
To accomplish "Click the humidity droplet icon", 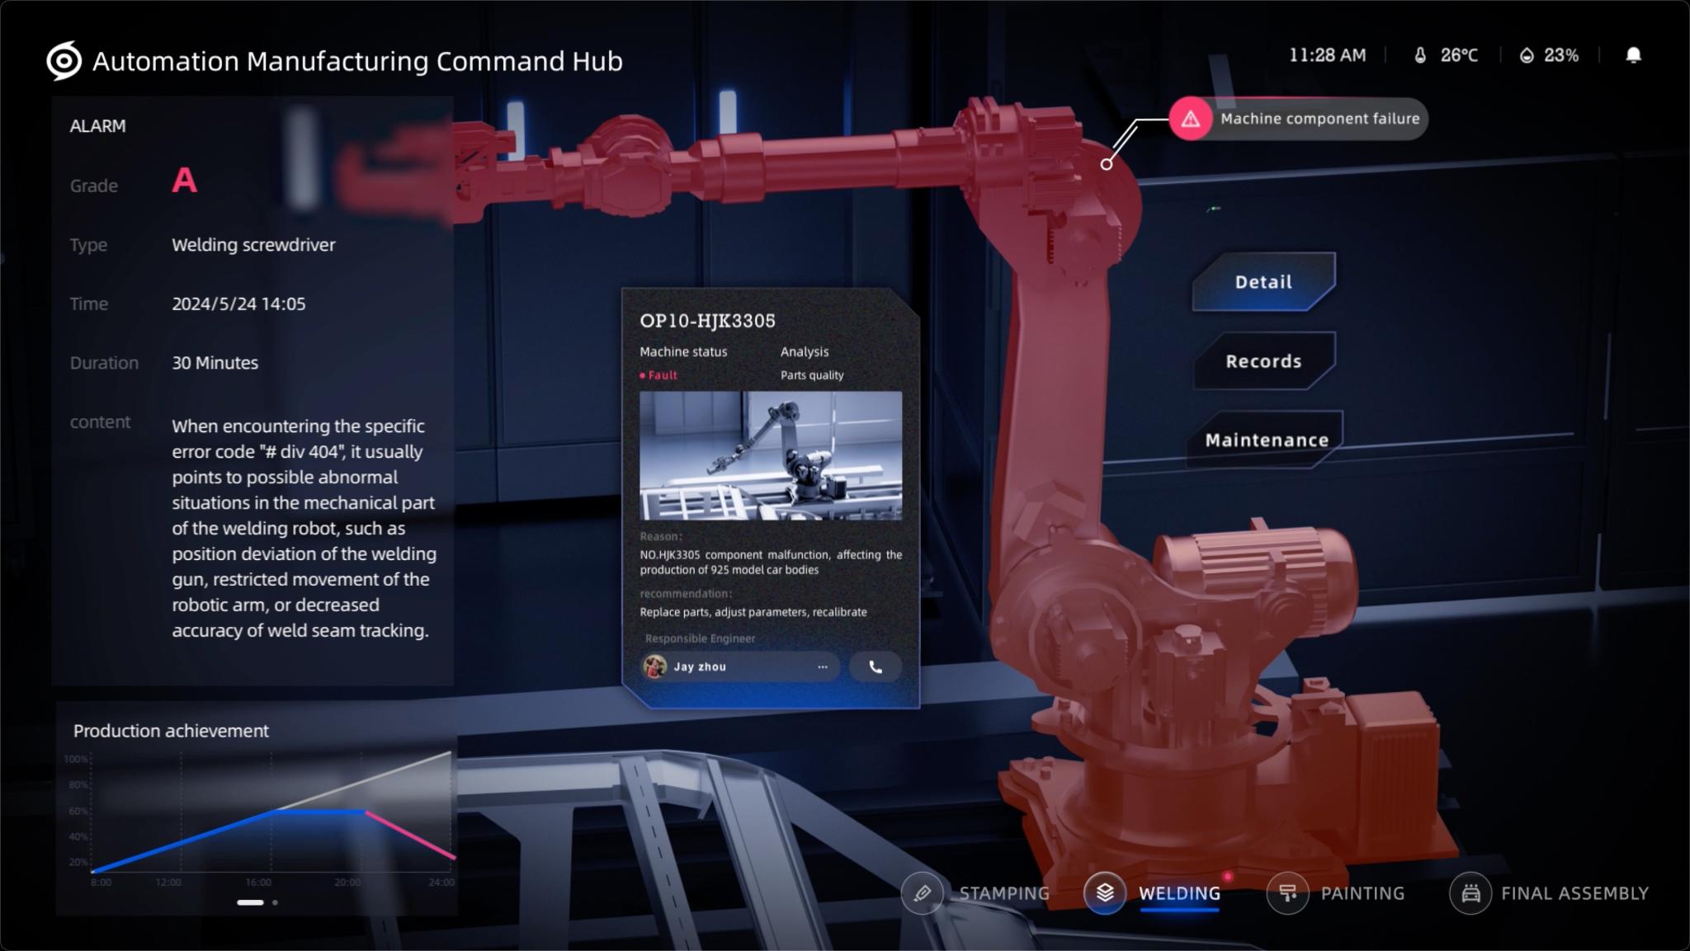I will [x=1526, y=55].
